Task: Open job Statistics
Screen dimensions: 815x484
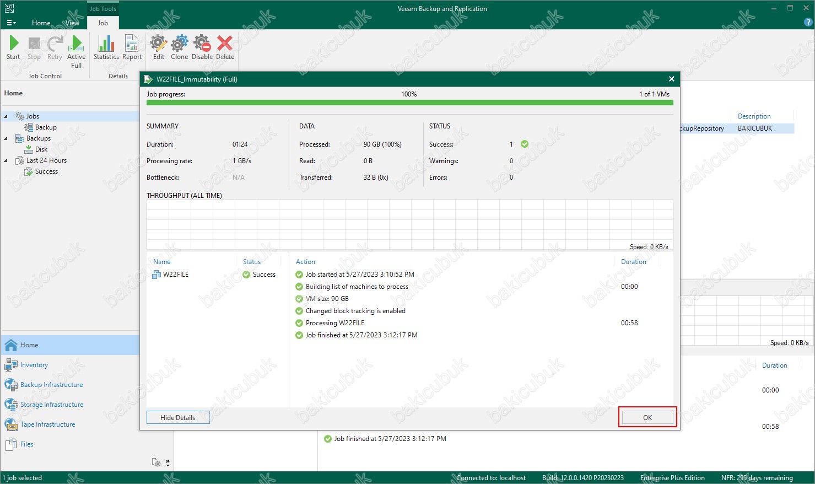Action: pos(106,47)
